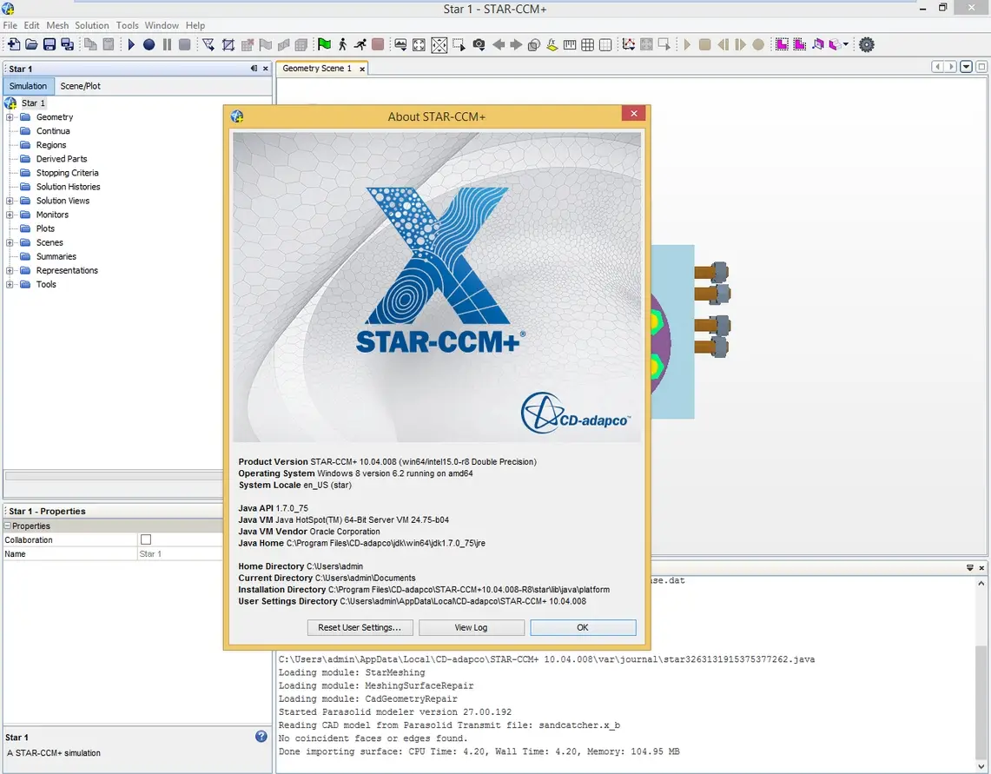This screenshot has height=774, width=991.
Task: Open the Solution menu
Action: [92, 25]
